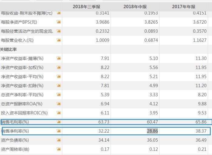Click the highlighted 28.86 net margin value
Screen dimensions: 212x155
[152, 131]
